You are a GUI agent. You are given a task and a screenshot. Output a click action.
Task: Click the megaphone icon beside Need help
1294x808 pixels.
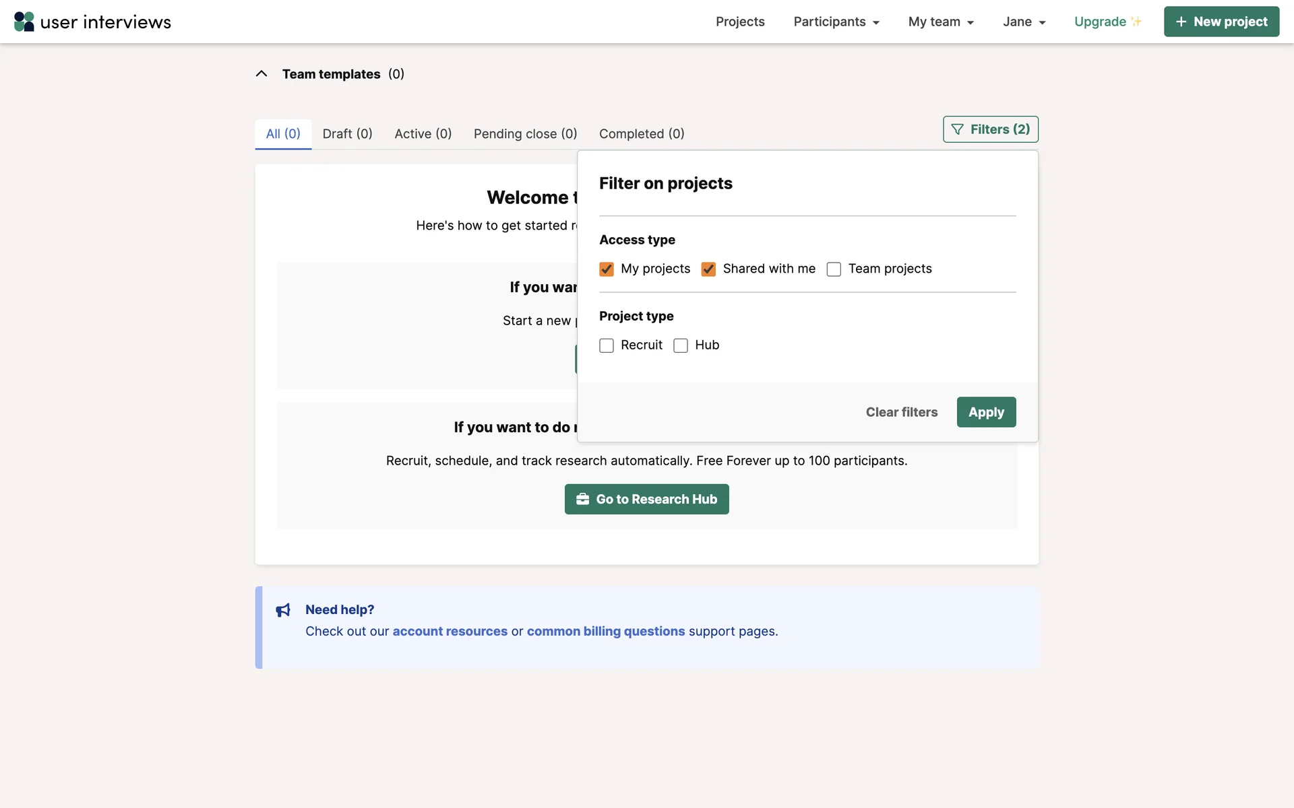283,610
